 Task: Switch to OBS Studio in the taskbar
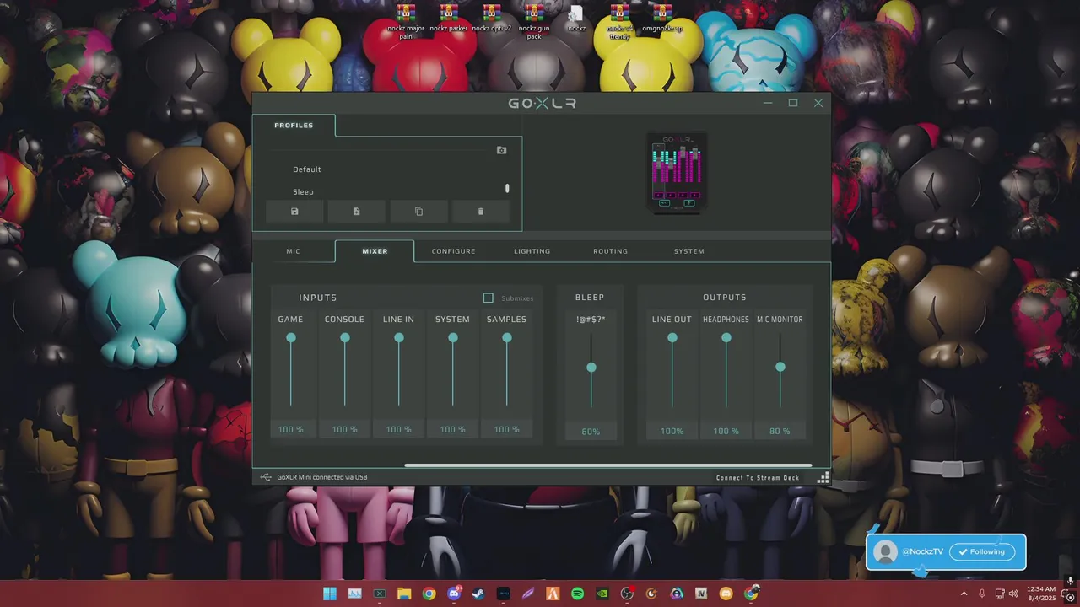tap(627, 594)
